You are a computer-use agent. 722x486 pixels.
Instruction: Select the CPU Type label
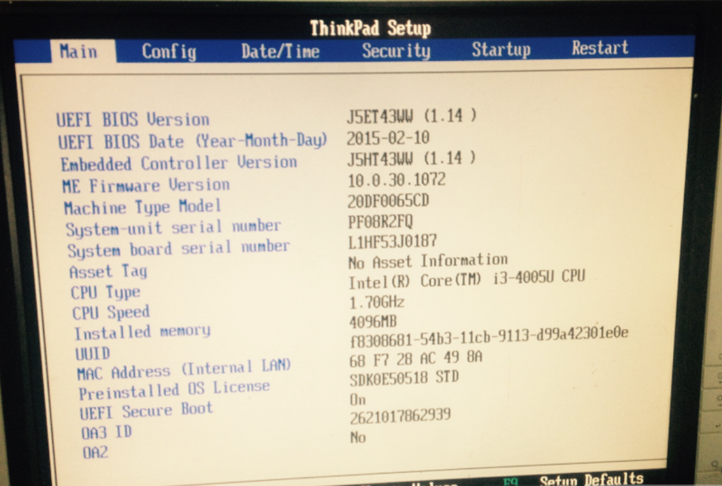pos(105,292)
